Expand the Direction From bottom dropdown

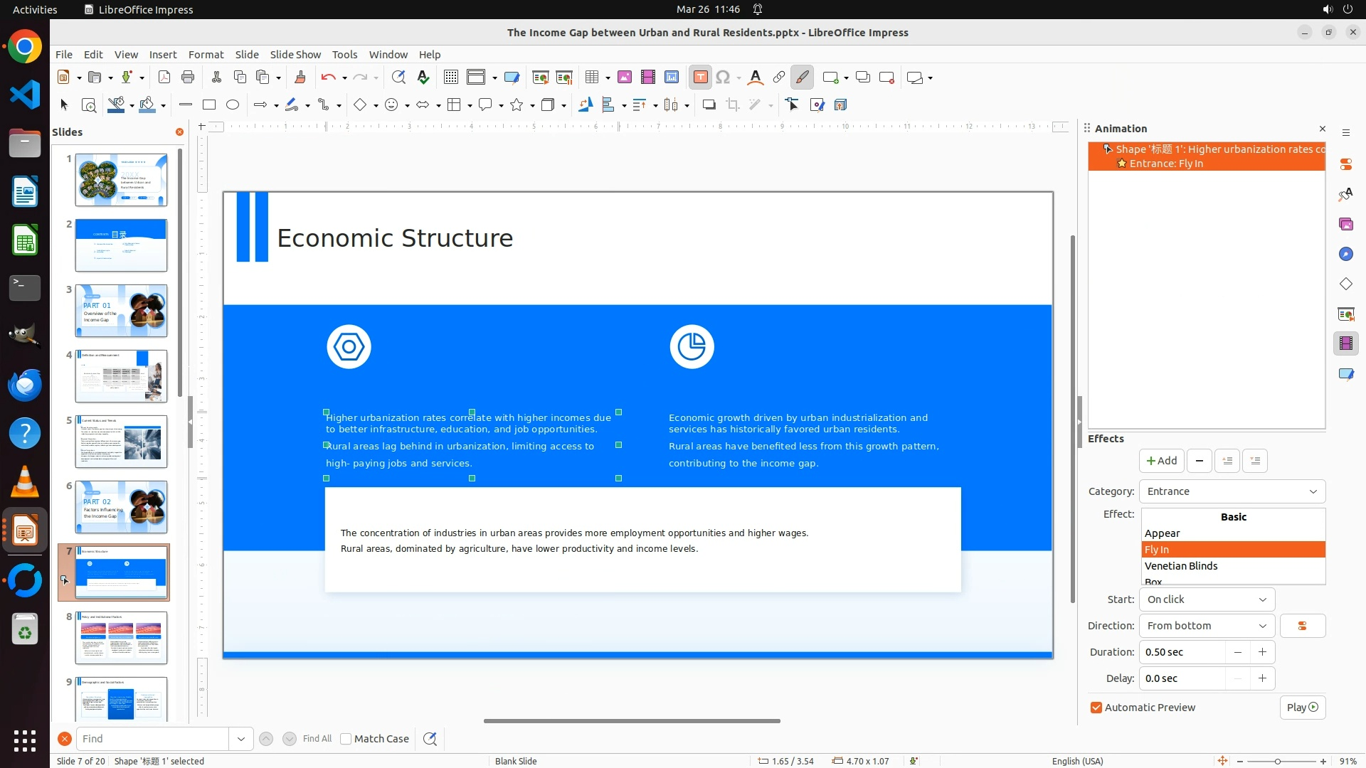tap(1207, 626)
